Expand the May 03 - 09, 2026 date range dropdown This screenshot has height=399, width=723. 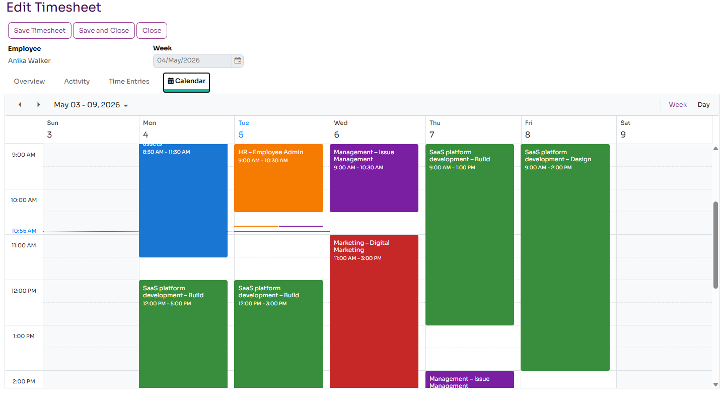pyautogui.click(x=91, y=105)
